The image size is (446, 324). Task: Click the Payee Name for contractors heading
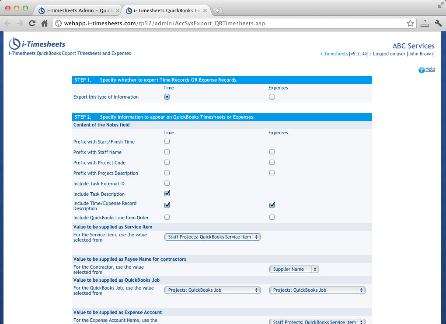click(130, 259)
